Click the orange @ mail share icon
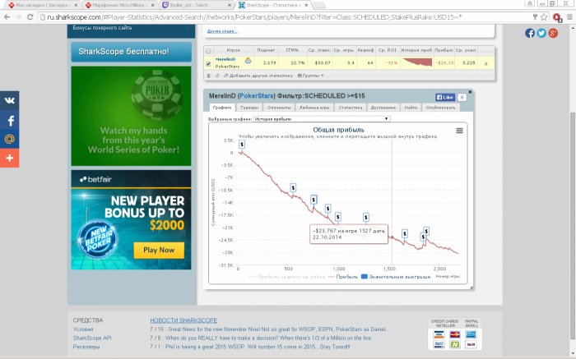Screen dimensions: 576x359 click(10, 139)
